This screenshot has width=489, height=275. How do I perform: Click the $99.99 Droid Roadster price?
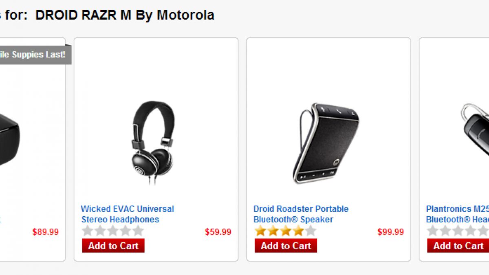point(390,232)
